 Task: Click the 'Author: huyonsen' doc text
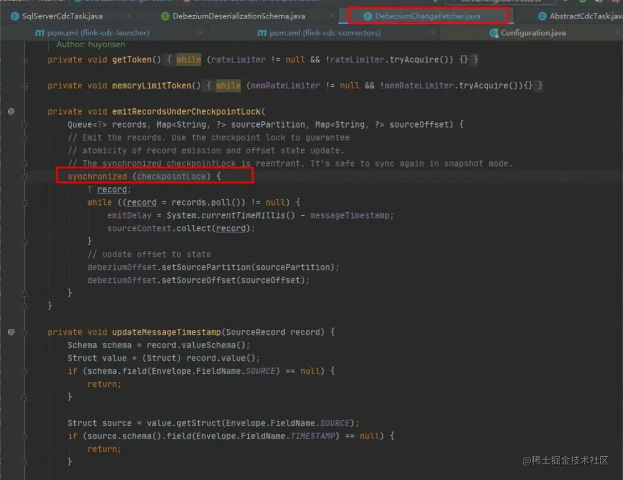coord(90,45)
